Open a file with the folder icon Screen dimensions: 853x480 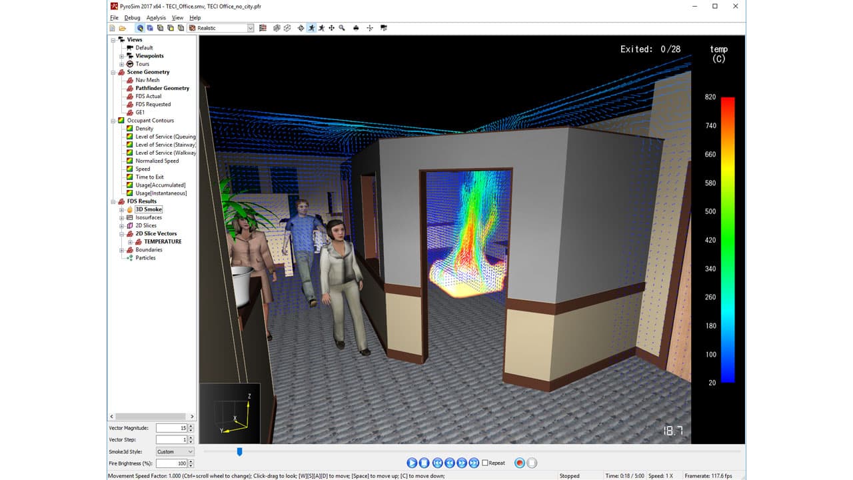point(123,27)
